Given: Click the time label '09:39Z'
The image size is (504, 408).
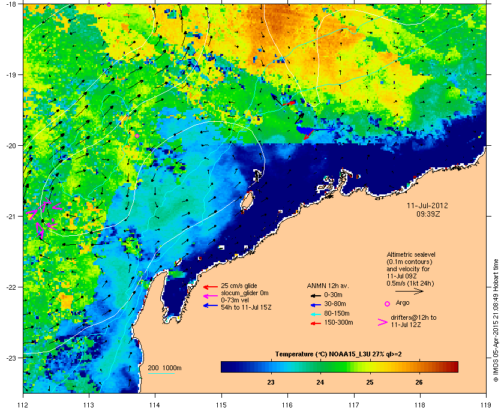Looking at the screenshot, I should tap(428, 214).
